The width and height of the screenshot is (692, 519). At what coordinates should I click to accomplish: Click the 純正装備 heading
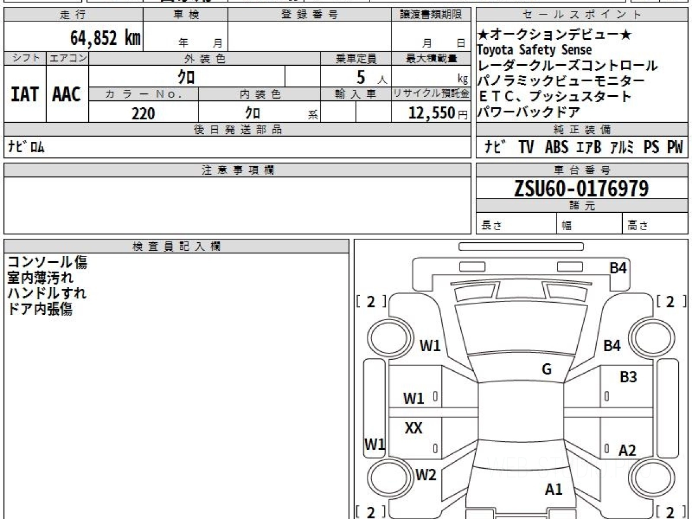(582, 129)
